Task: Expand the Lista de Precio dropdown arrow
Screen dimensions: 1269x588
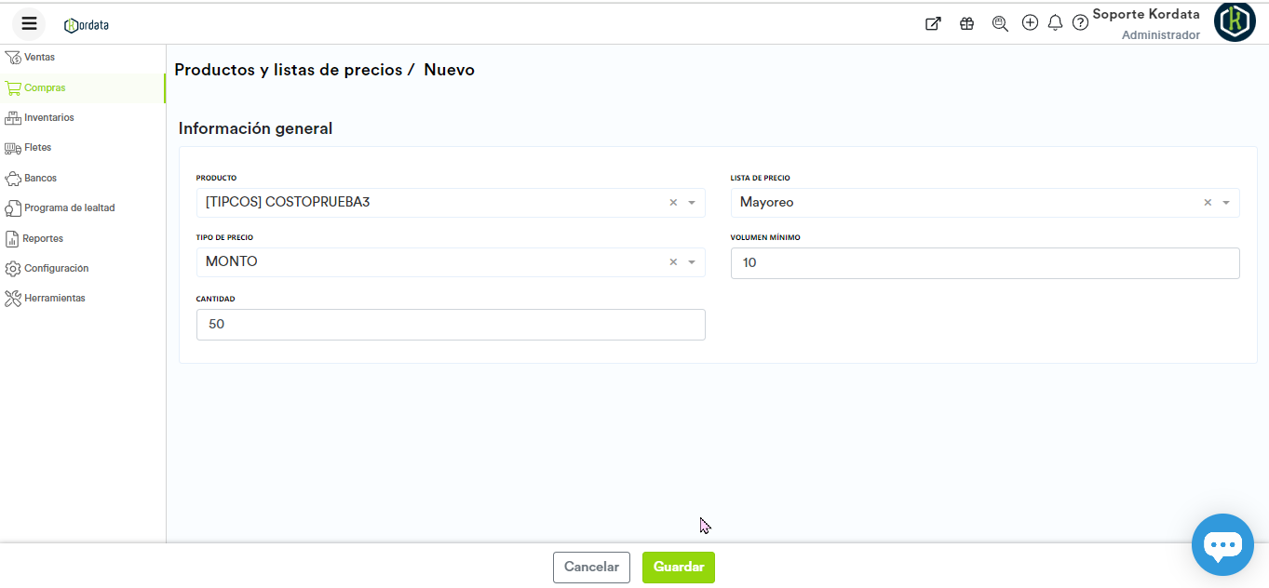Action: point(1226,203)
